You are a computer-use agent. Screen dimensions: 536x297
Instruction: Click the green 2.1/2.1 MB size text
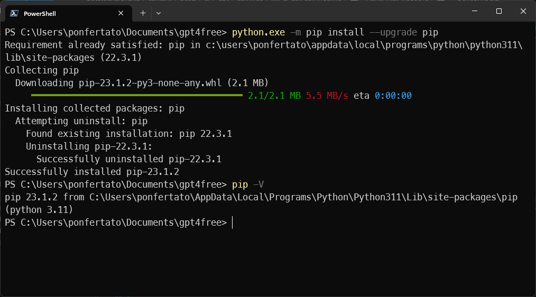[274, 96]
